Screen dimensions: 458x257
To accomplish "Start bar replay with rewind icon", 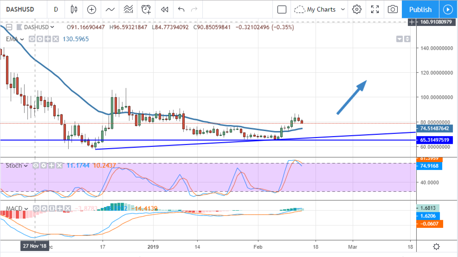I will point(165,9).
